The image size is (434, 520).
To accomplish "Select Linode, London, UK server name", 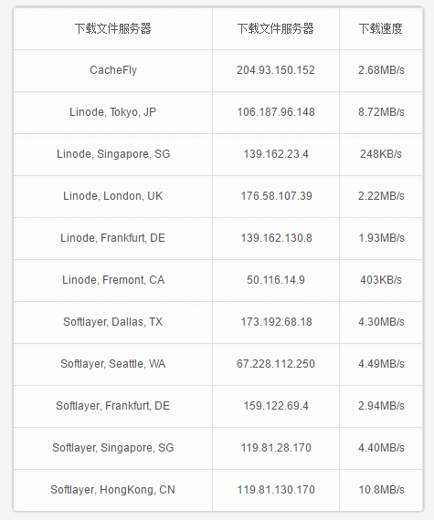I will tap(113, 196).
